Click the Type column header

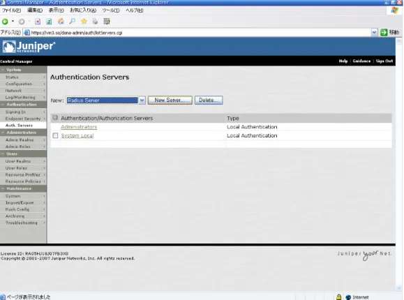point(232,118)
